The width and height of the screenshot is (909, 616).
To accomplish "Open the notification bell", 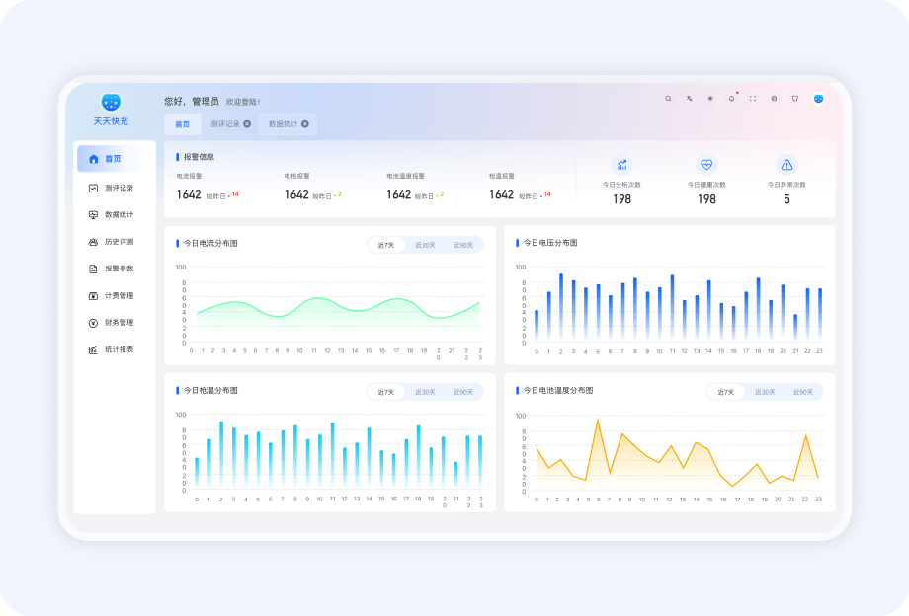I will point(732,99).
